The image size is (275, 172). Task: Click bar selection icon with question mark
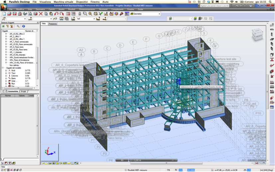coord(30,19)
